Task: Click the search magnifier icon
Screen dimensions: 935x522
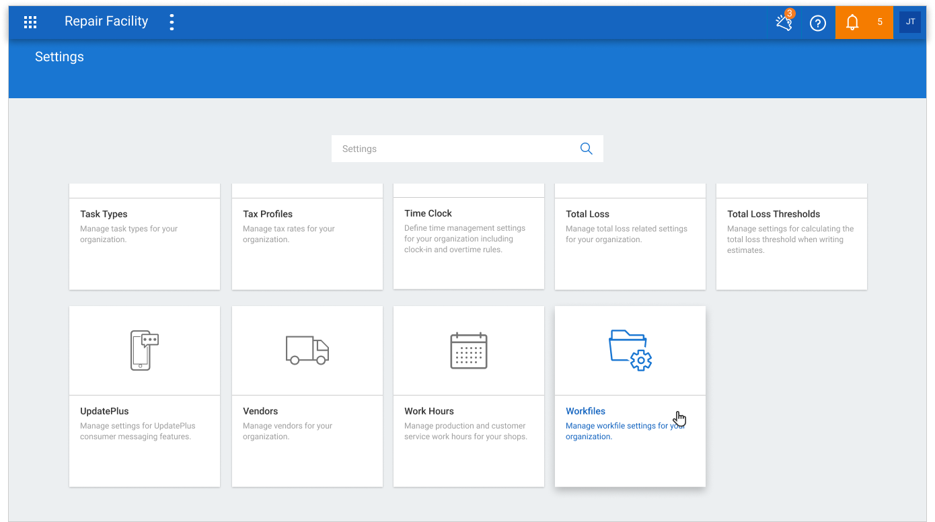Action: click(x=587, y=149)
